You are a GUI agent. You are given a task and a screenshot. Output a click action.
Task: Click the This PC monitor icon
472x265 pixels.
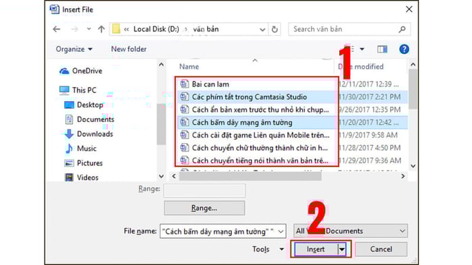[64, 90]
